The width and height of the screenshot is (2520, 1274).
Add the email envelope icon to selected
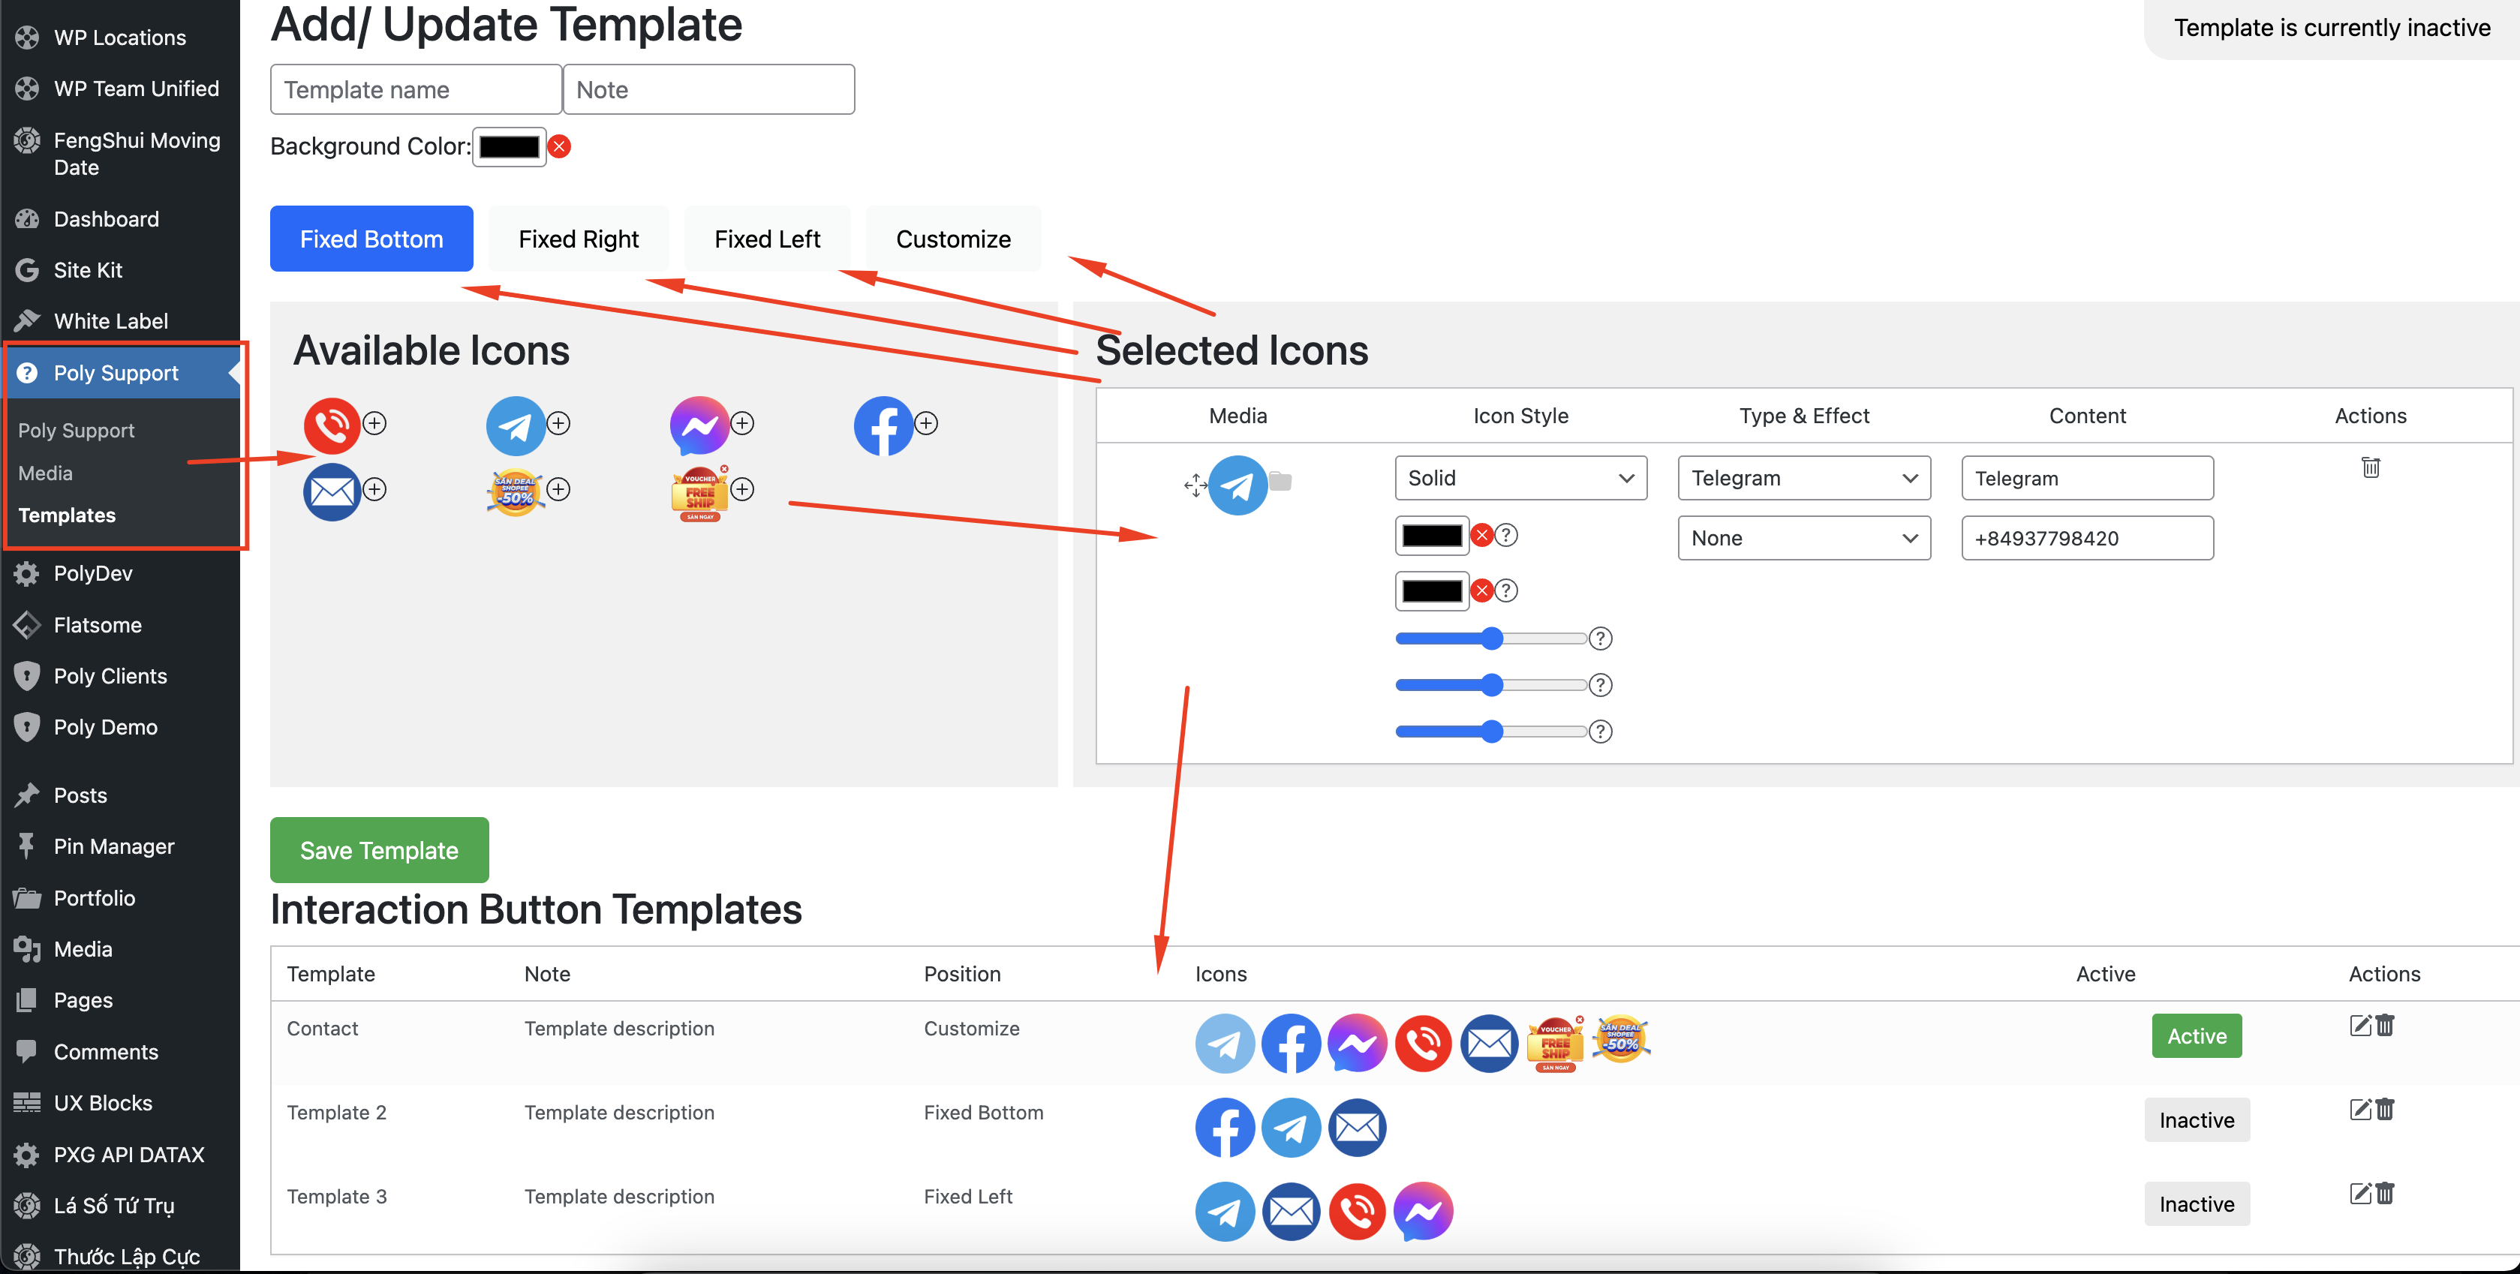click(374, 489)
